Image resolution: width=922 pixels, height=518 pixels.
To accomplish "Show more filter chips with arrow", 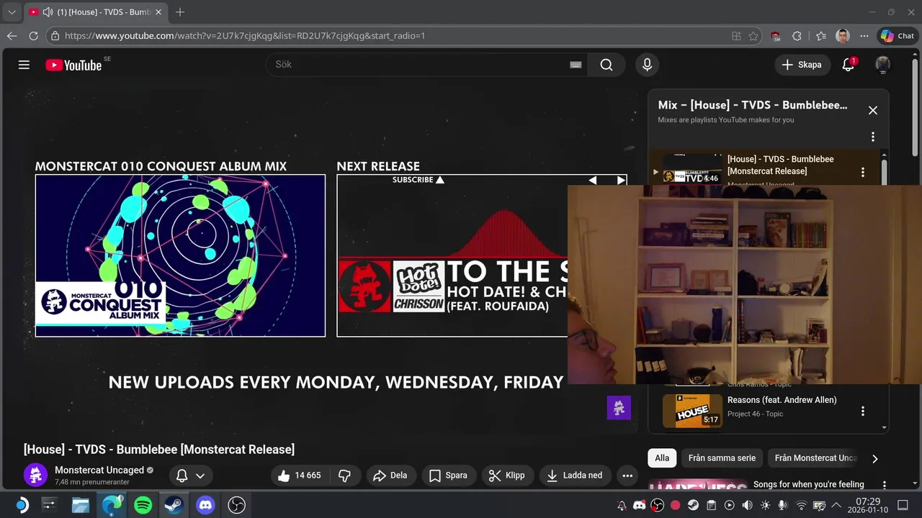I will pyautogui.click(x=875, y=458).
